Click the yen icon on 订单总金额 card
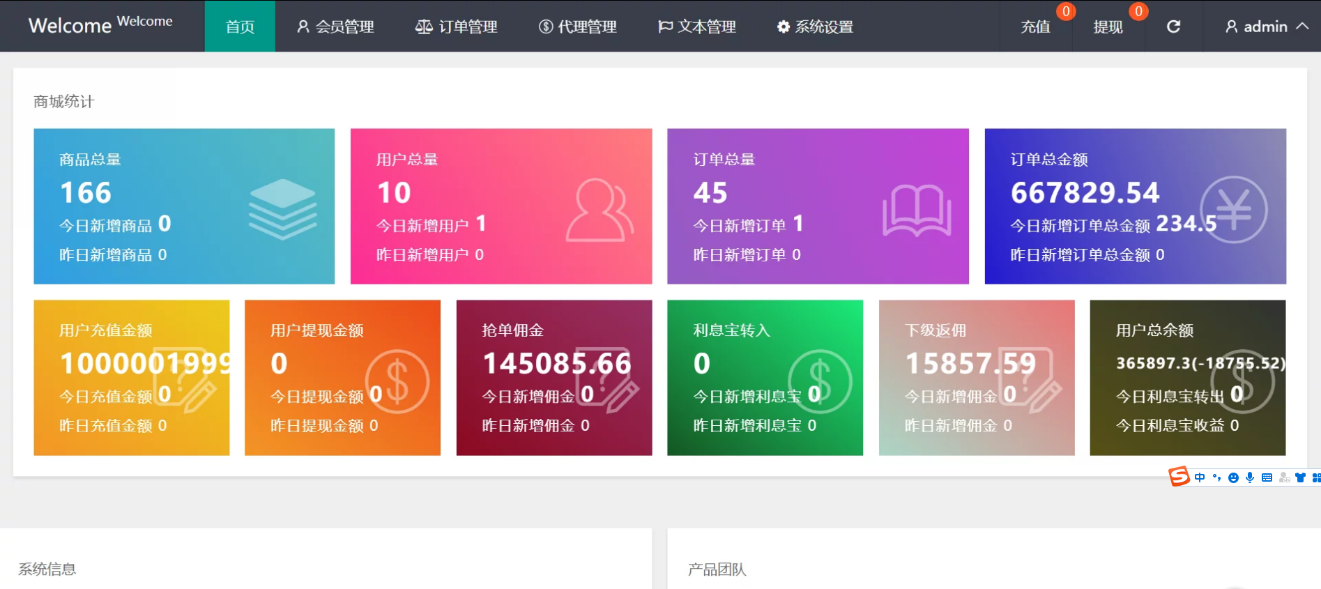 tap(1233, 209)
